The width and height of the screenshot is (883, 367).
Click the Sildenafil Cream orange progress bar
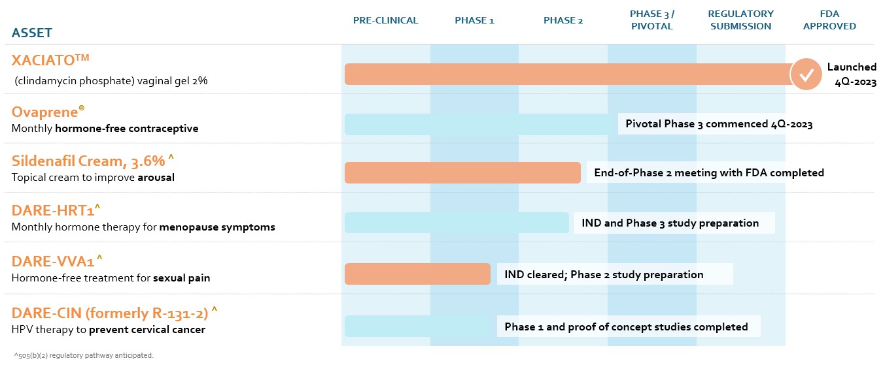[462, 173]
